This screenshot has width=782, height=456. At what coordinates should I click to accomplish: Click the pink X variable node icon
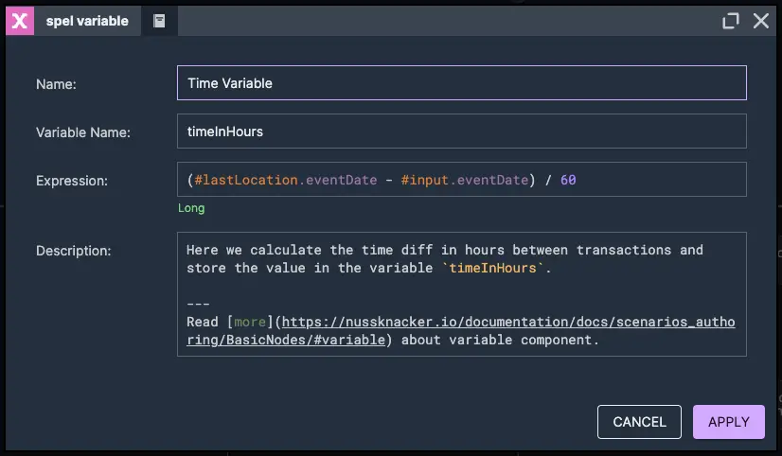tap(20, 21)
